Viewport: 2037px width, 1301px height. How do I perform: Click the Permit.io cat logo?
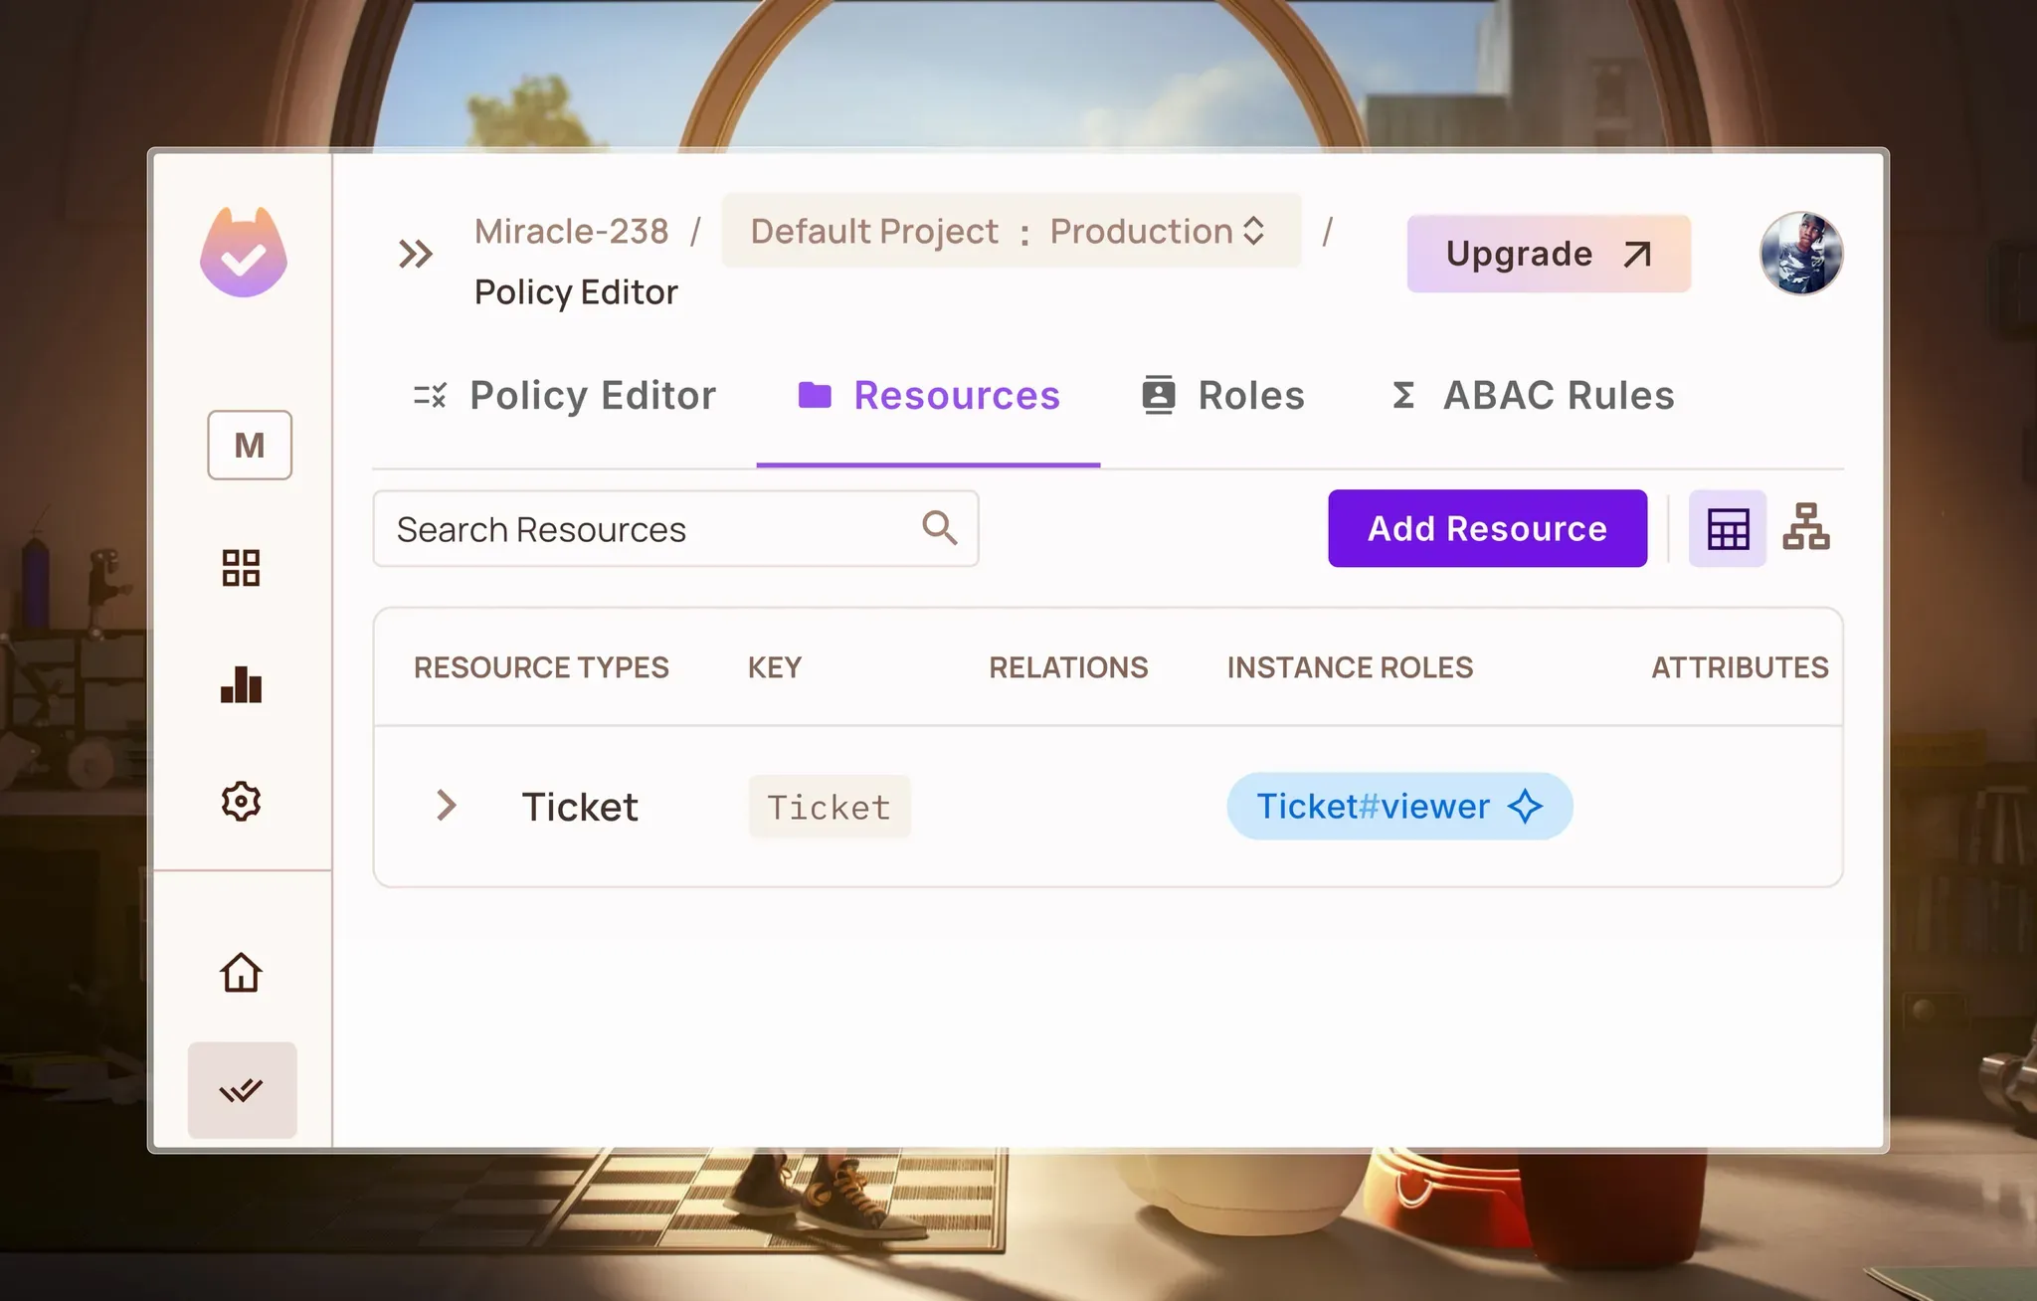coord(244,254)
